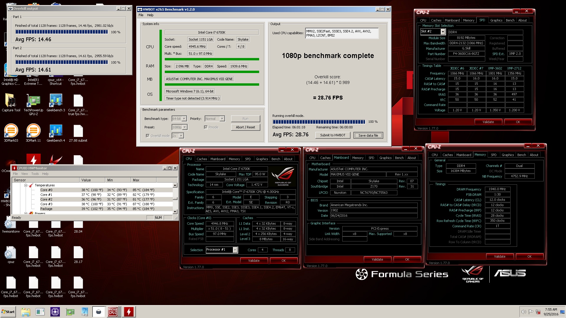Open the Preset 1080p dropdown

tap(185, 127)
